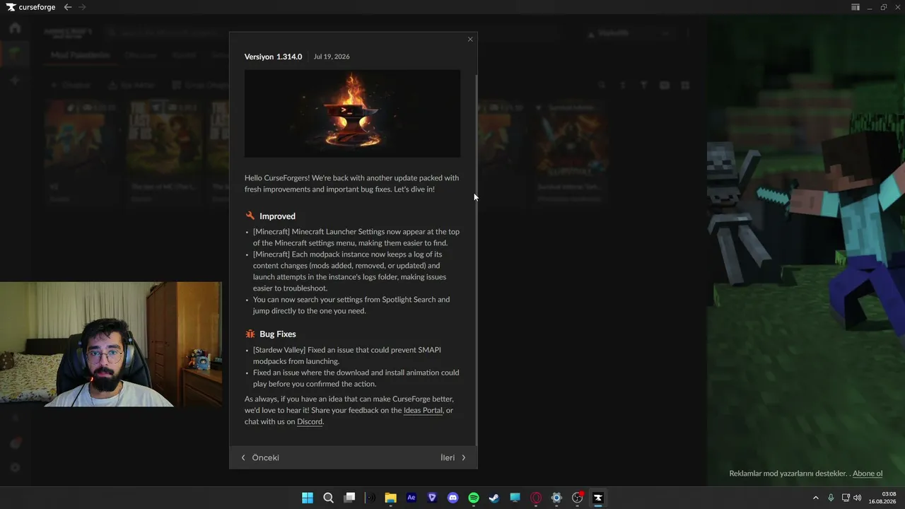Close the version 1.314.0 changelog dialog

pyautogui.click(x=470, y=40)
